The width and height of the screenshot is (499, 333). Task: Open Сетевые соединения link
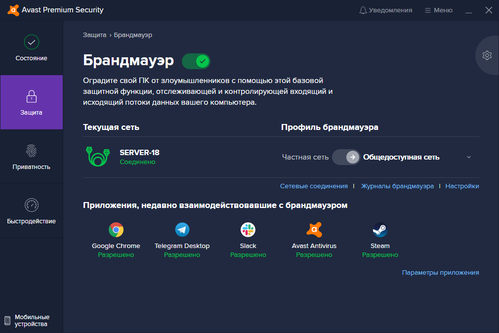point(314,186)
